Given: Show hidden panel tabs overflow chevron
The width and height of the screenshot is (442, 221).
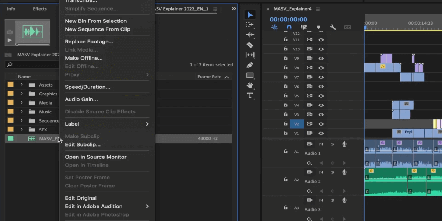Looking at the screenshot, I should tap(234, 8).
